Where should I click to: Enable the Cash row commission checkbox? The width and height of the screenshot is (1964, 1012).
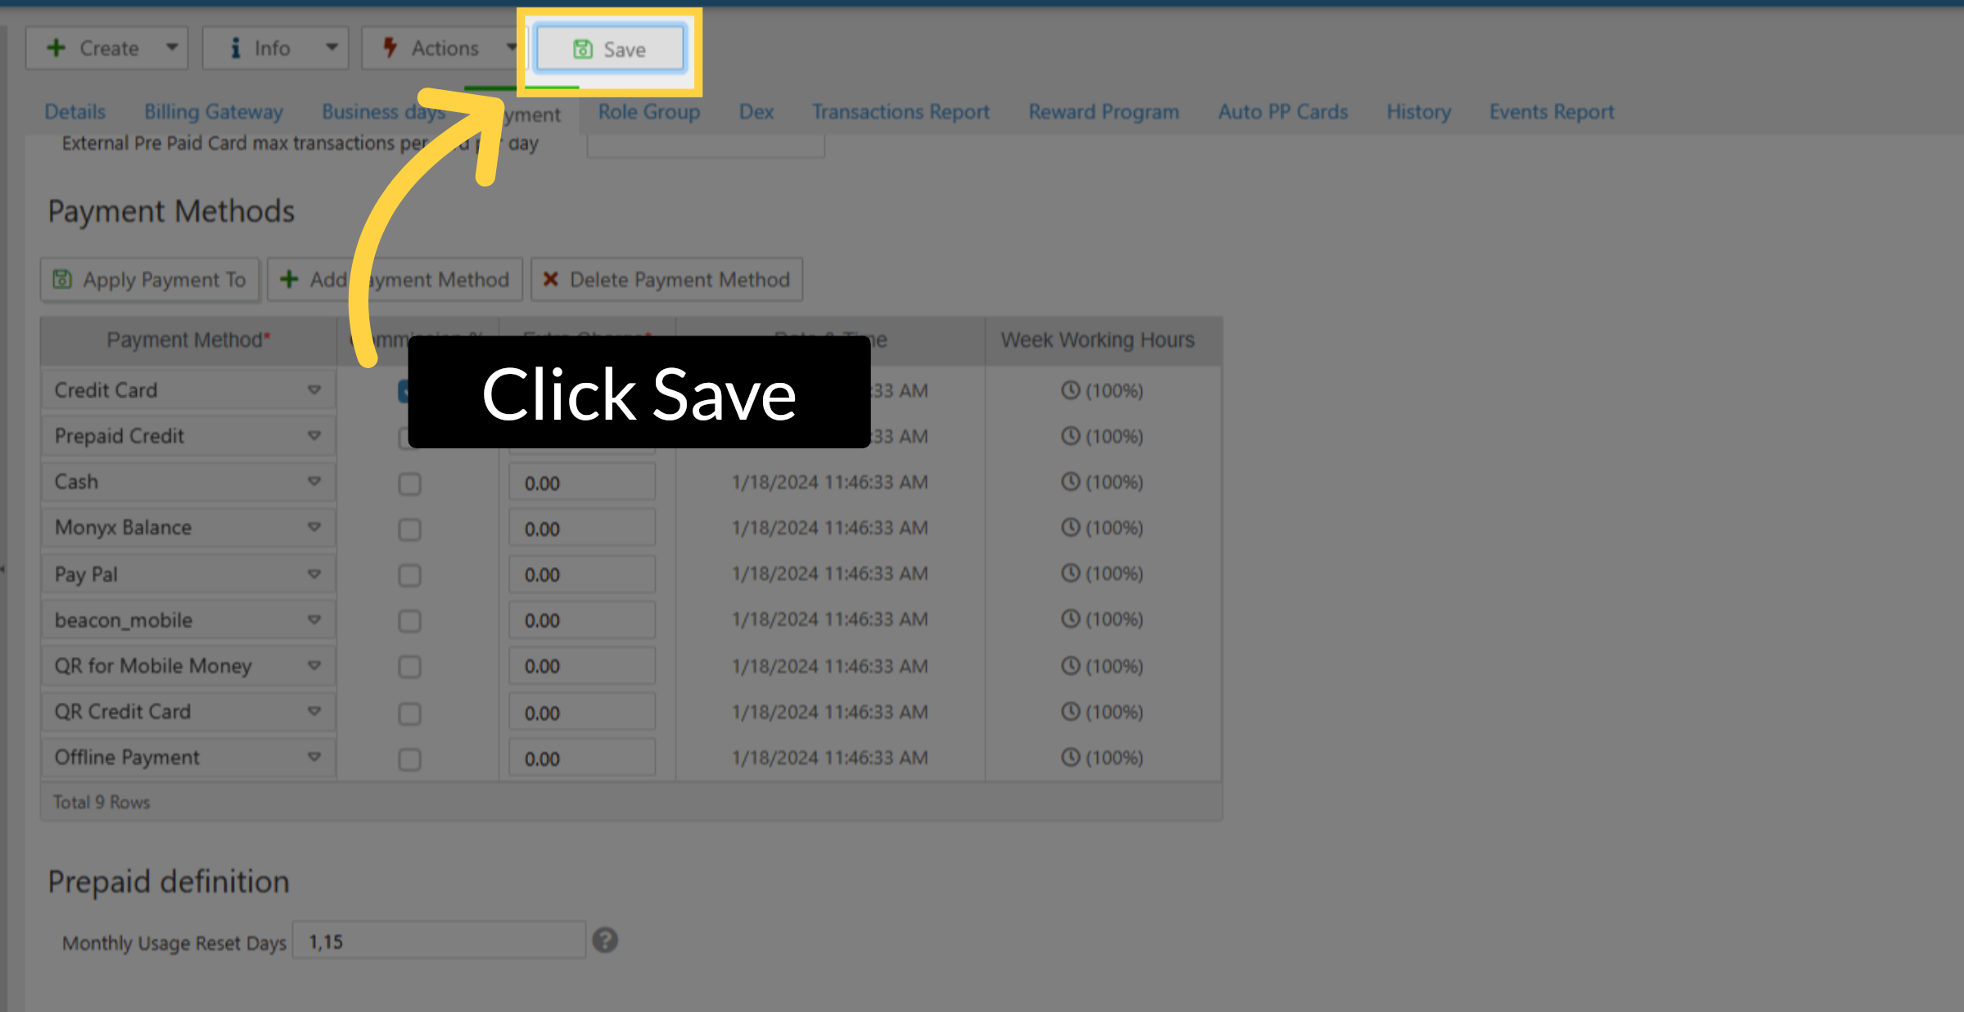pos(409,484)
